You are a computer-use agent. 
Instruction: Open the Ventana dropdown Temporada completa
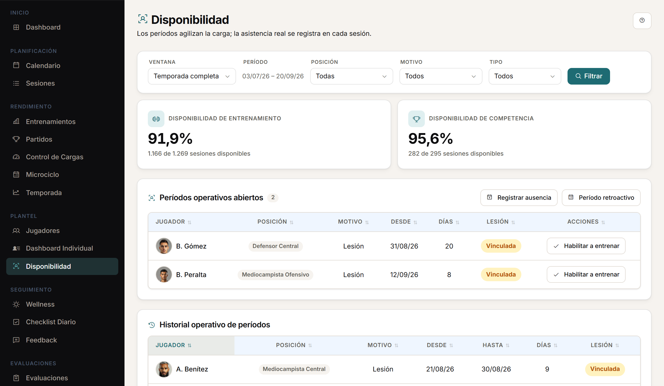click(192, 76)
